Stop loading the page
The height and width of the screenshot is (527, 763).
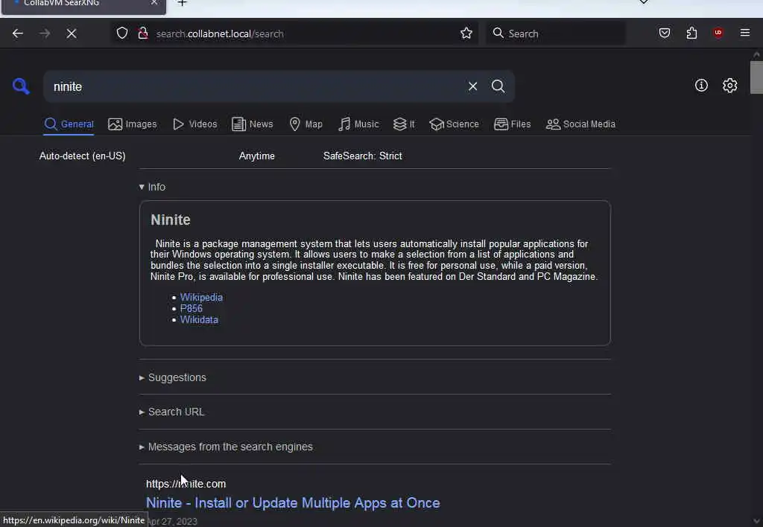click(72, 33)
